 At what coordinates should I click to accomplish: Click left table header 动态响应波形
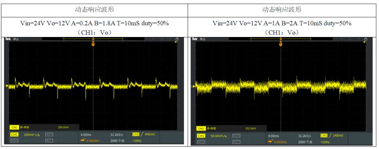(x=94, y=10)
